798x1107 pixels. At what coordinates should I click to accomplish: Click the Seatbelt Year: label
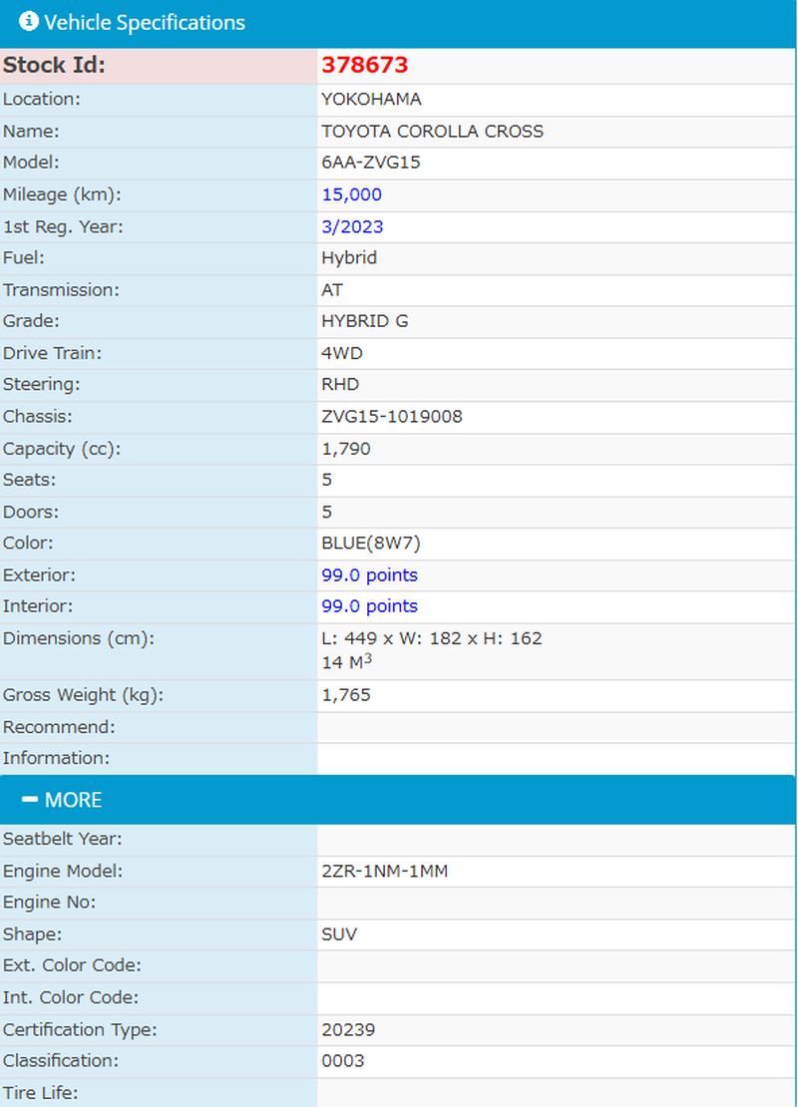[x=62, y=840]
